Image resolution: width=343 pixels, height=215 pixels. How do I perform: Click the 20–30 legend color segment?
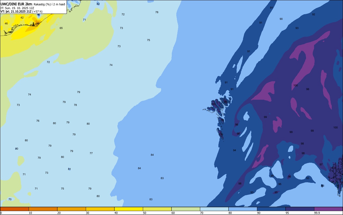[x=72, y=209]
